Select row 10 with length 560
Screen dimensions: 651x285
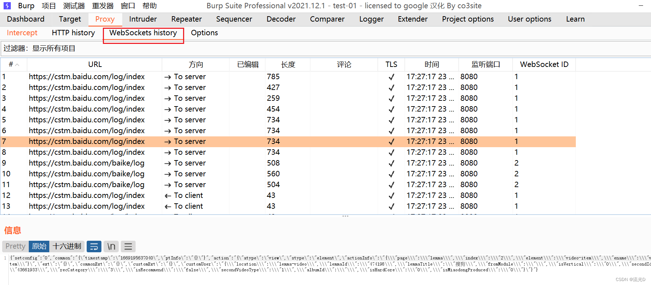click(288, 174)
